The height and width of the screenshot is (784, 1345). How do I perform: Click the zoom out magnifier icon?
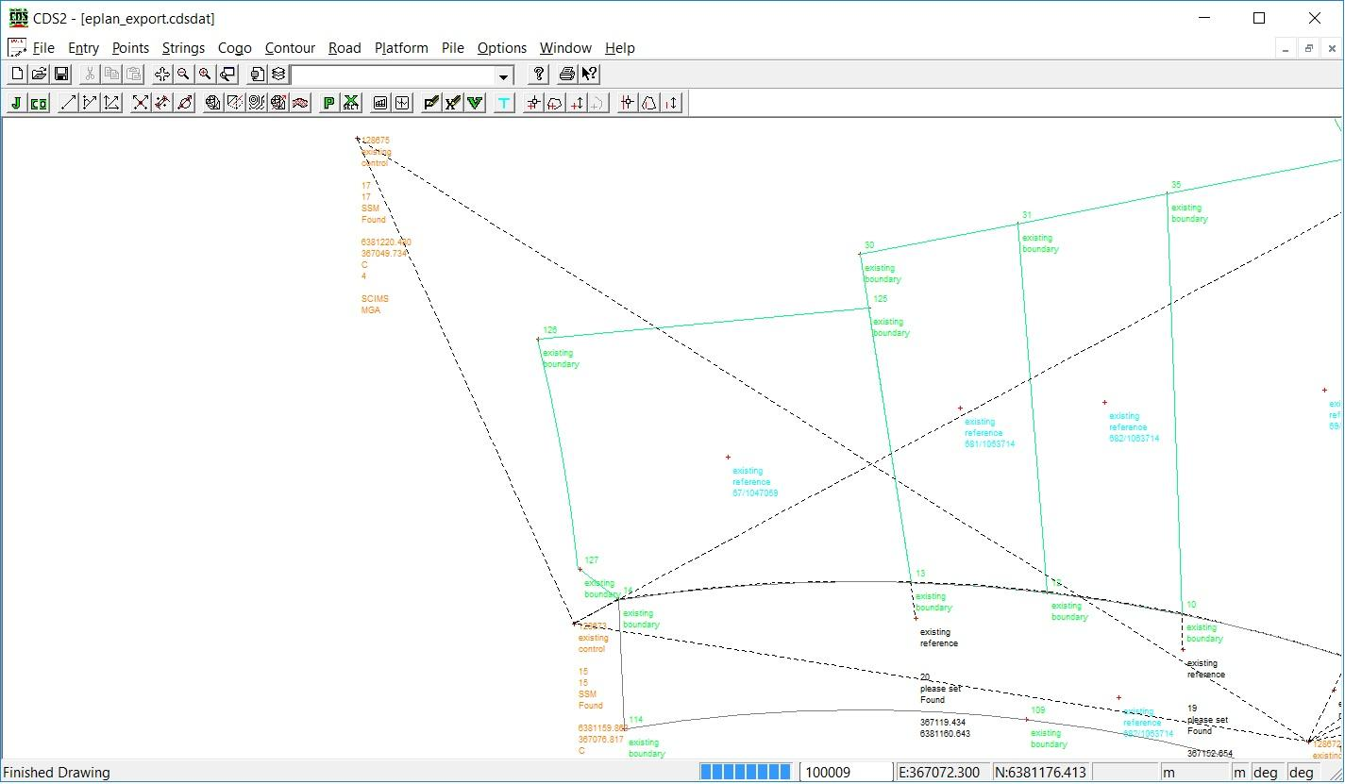[183, 75]
